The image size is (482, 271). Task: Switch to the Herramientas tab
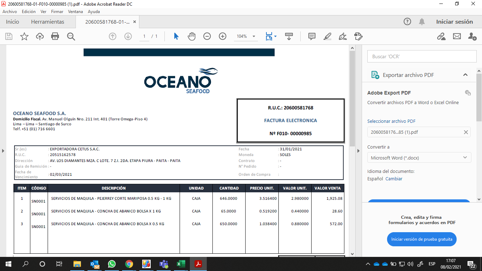point(48,22)
